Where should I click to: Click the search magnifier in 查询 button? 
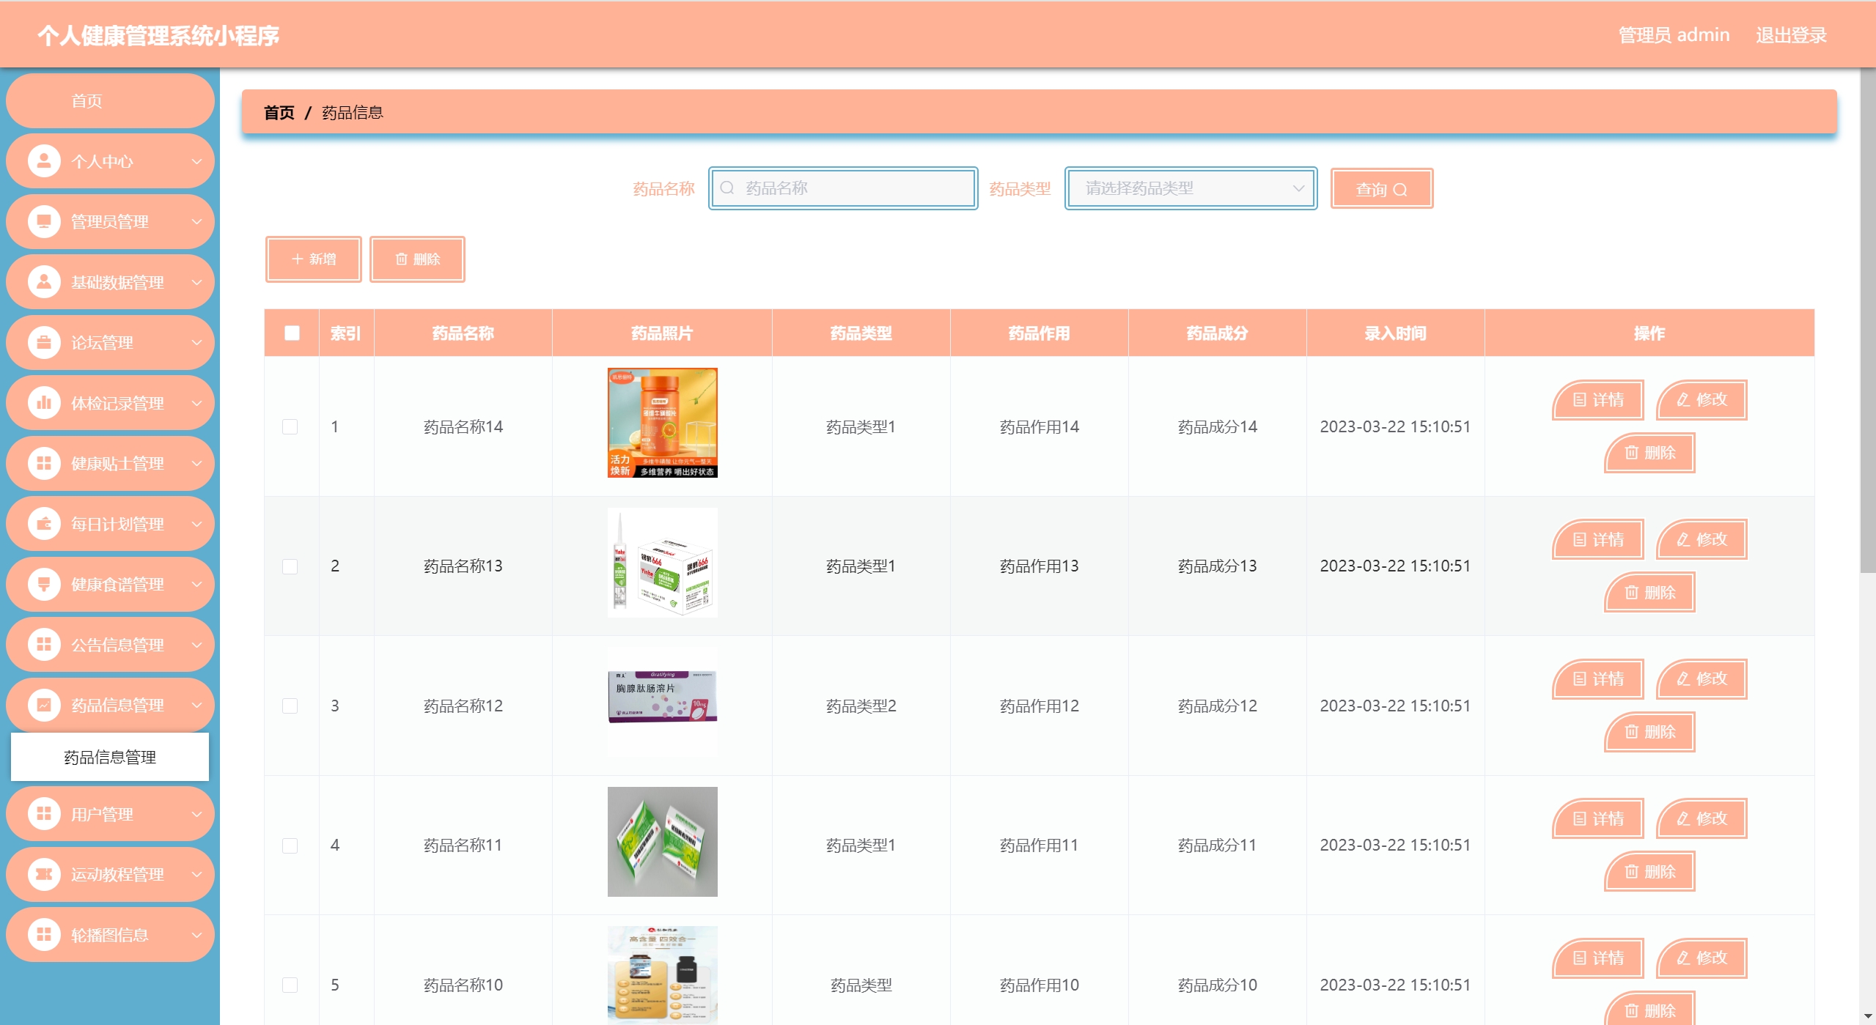(x=1399, y=190)
